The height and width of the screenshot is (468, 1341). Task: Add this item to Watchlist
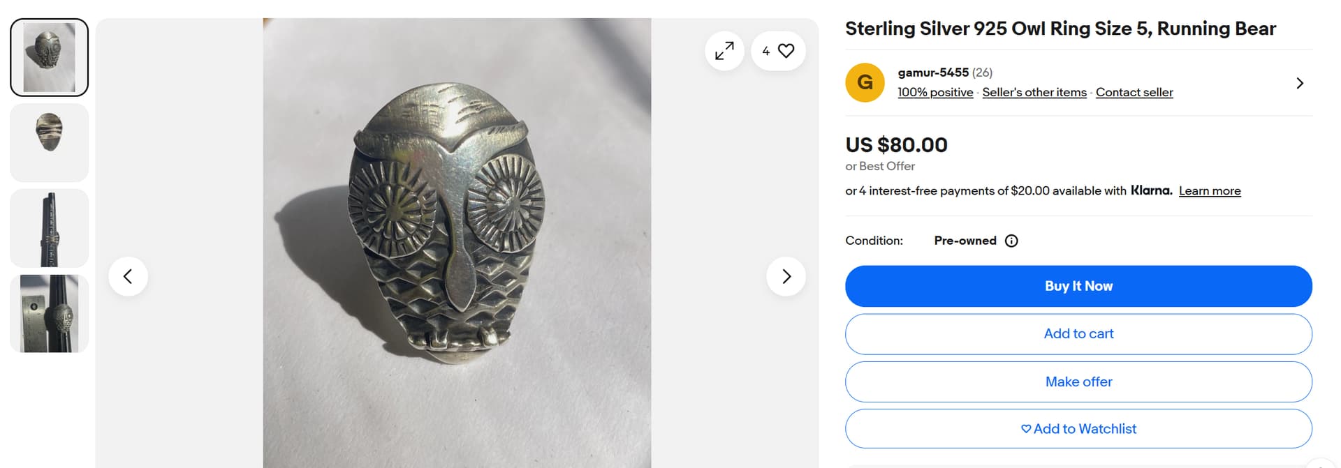coord(1078,429)
